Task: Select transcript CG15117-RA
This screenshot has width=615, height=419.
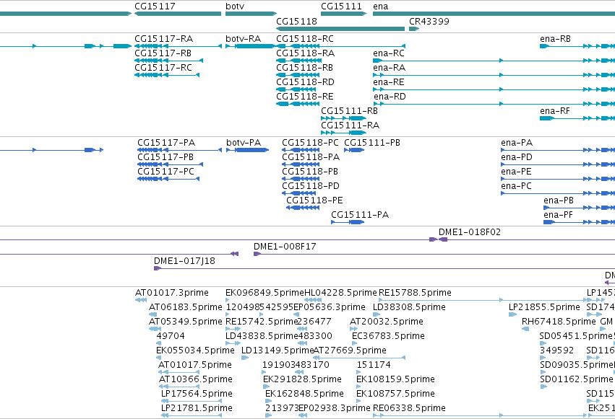Action: 163,39
